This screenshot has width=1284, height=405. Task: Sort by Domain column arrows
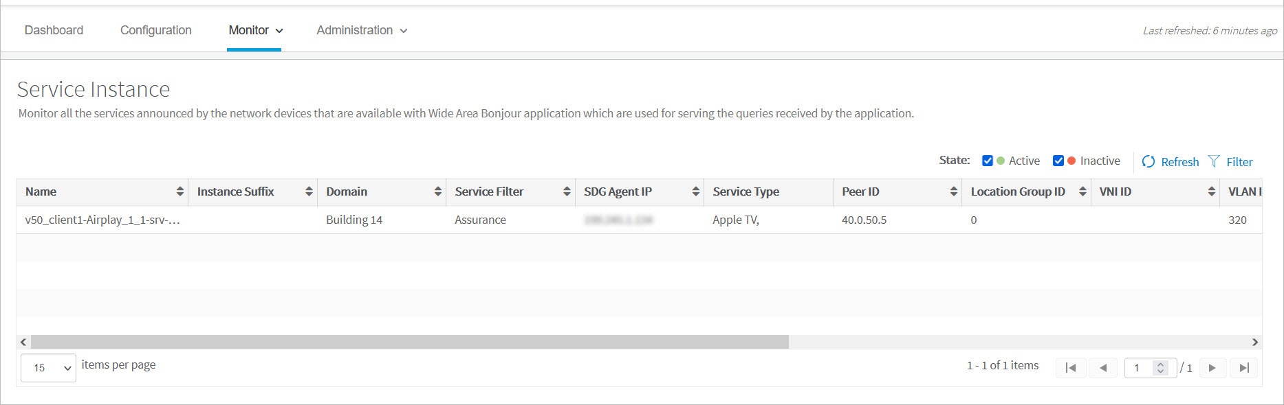[438, 192]
